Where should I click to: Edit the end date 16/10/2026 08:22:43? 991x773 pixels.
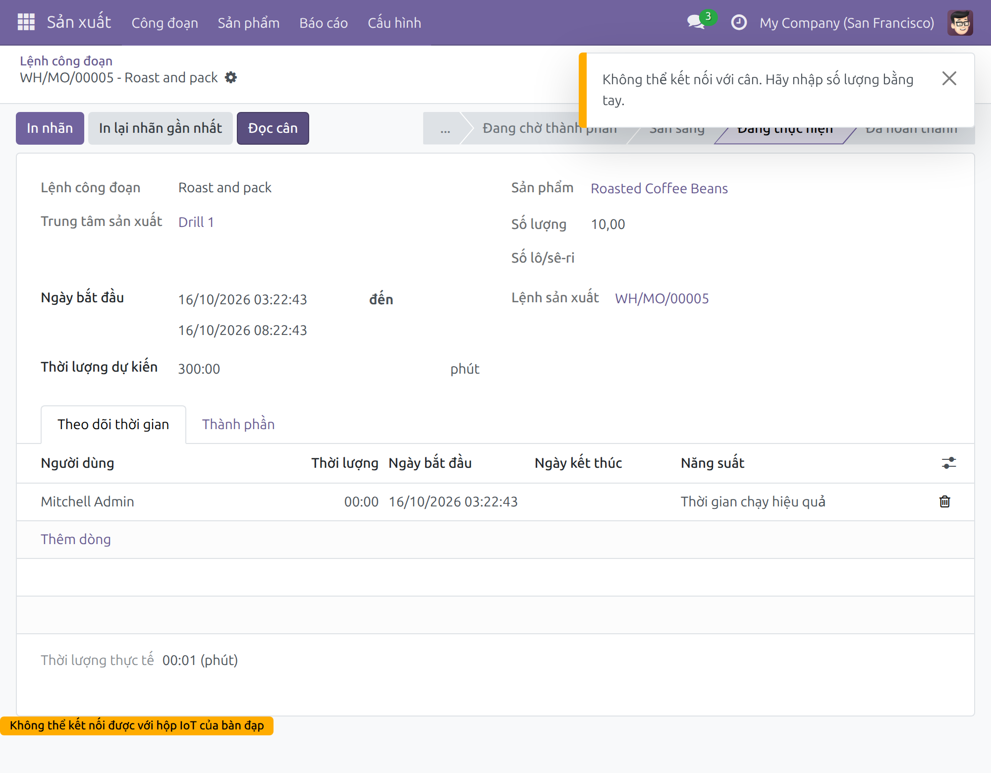(242, 330)
